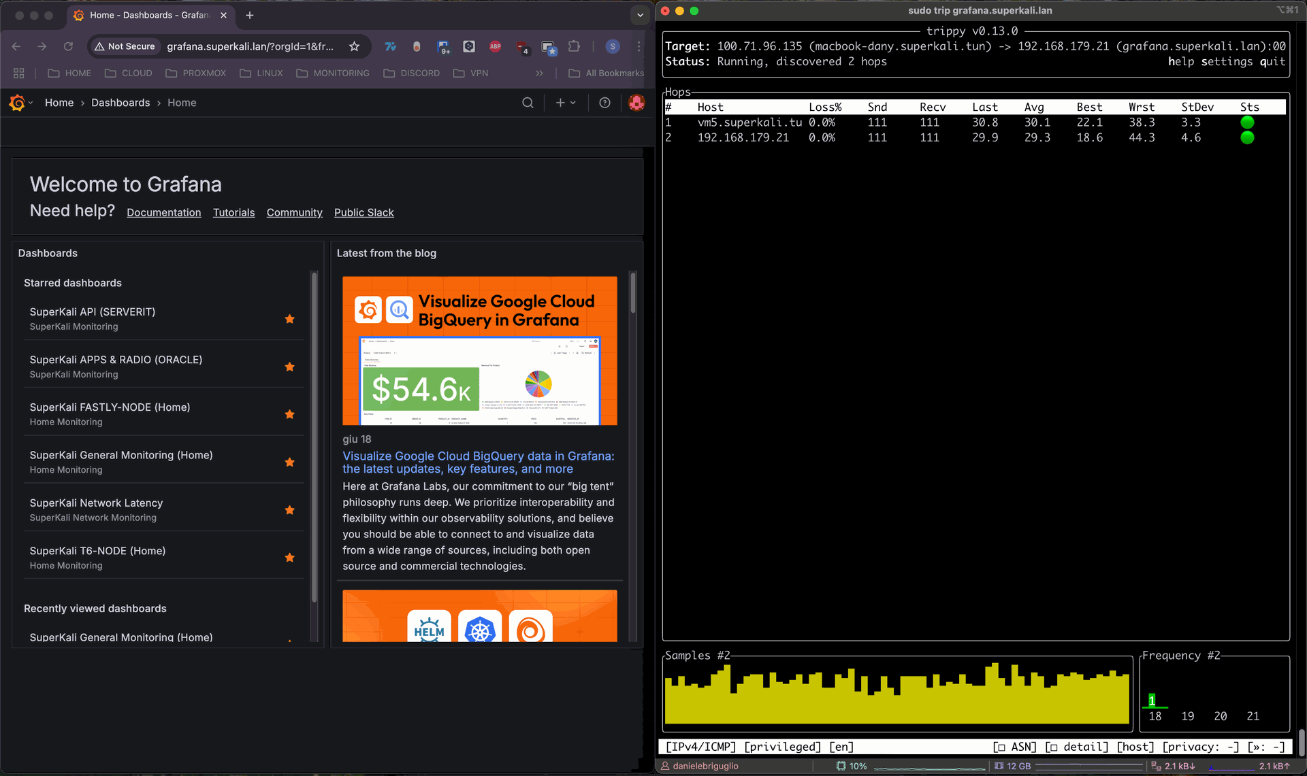Click the AdBlock Plus extension icon
Image resolution: width=1307 pixels, height=776 pixels.
[x=495, y=46]
